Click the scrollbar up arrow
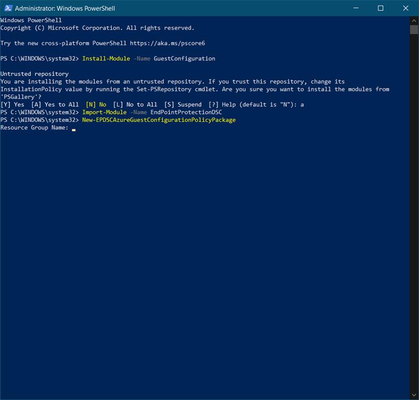The width and height of the screenshot is (419, 400). tap(414, 20)
